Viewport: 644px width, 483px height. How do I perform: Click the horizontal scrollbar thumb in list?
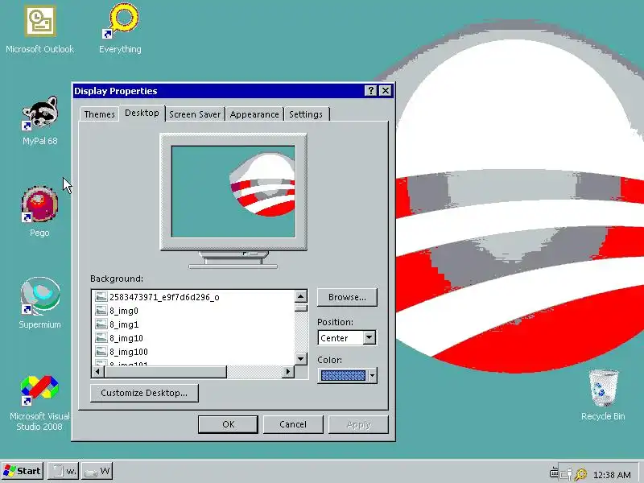pyautogui.click(x=166, y=372)
